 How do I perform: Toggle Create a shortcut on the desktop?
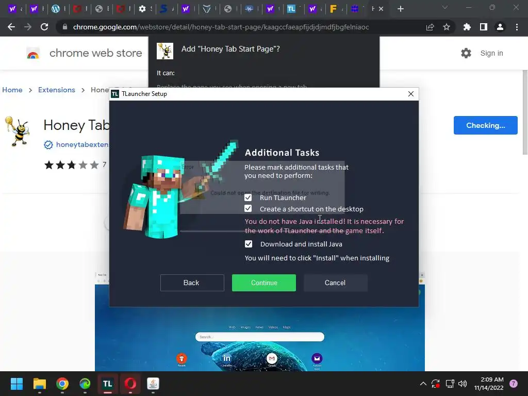pos(248,209)
